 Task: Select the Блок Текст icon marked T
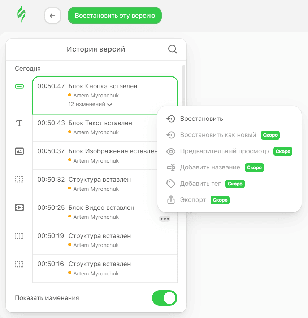(19, 123)
